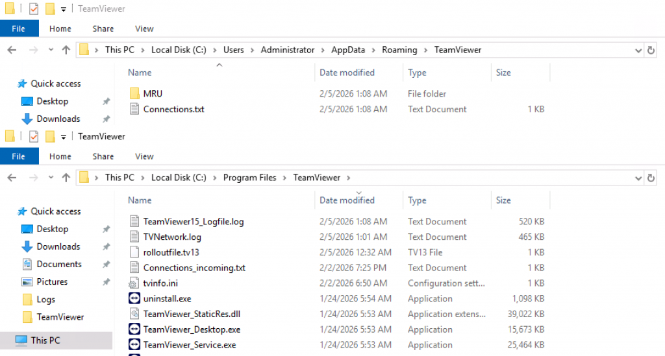Switch to the View tab in lower window
The image size is (665, 356).
coord(144,156)
